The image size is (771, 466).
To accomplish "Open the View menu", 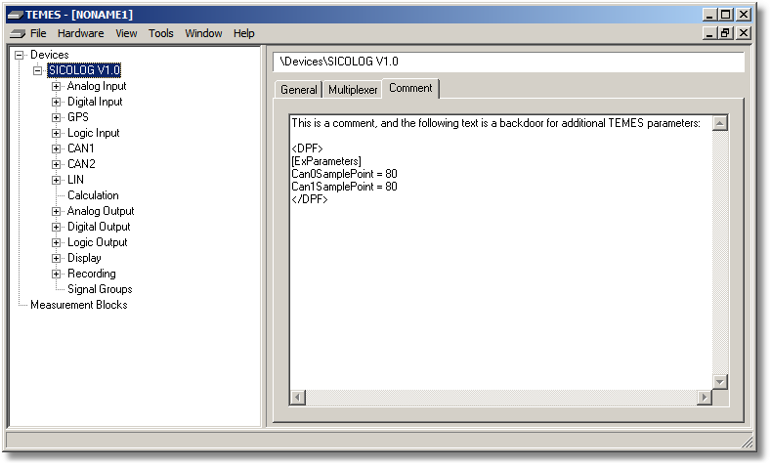I will [126, 33].
